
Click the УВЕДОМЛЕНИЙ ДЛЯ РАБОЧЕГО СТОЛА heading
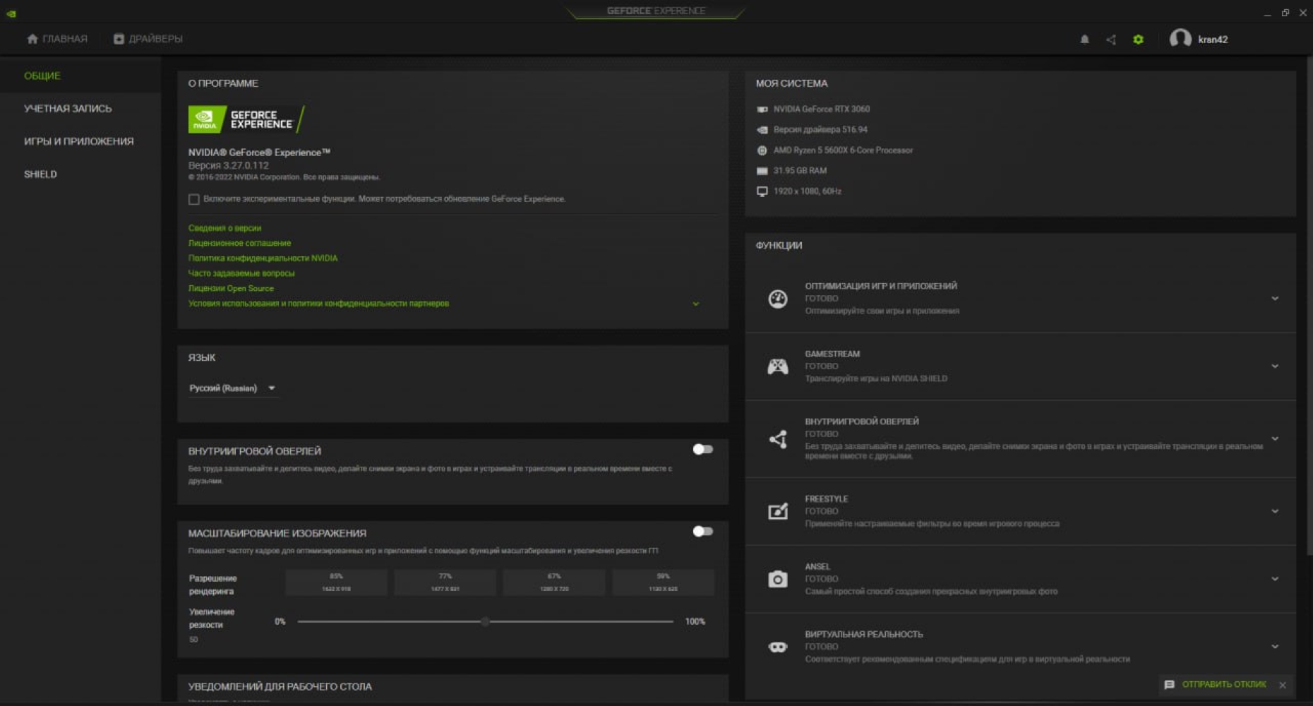tap(280, 687)
